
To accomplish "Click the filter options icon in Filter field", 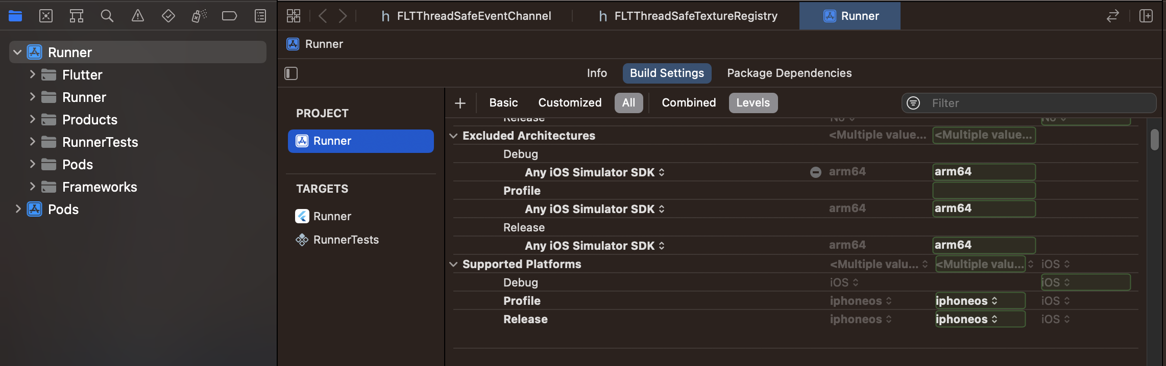I will click(x=913, y=103).
